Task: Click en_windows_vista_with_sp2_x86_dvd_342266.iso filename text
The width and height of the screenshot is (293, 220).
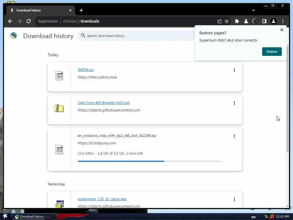Action: pyautogui.click(x=117, y=135)
